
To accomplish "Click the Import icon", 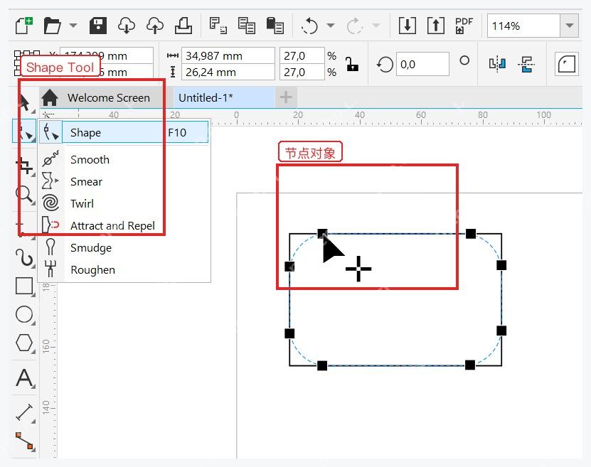I will pyautogui.click(x=408, y=26).
